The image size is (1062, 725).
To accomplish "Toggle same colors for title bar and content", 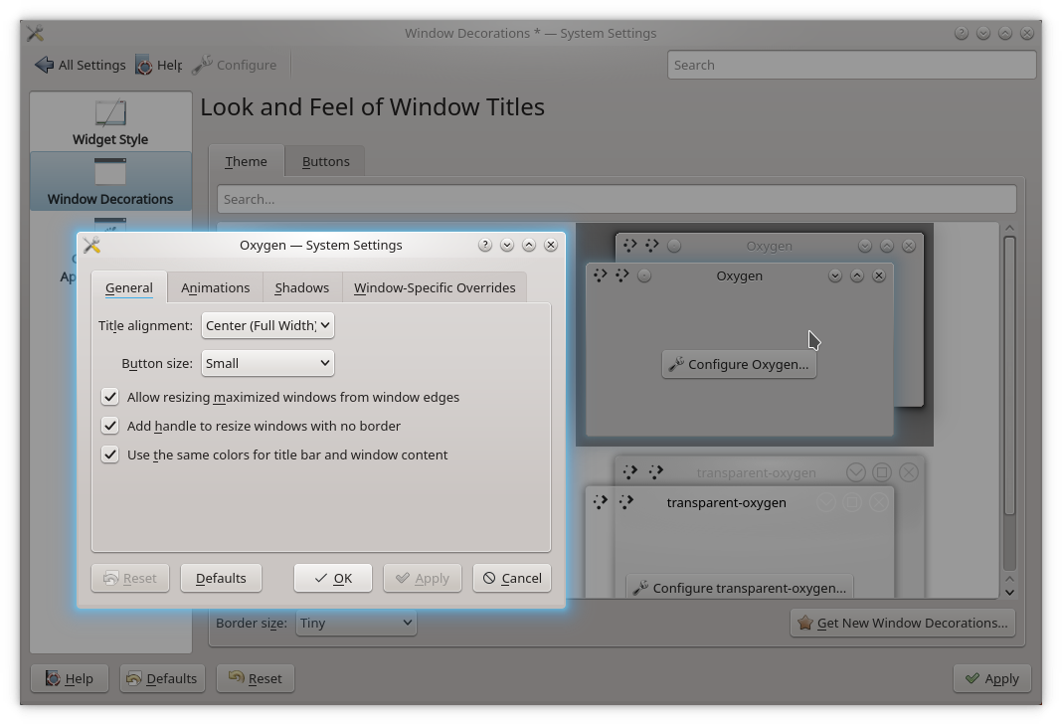I will (x=109, y=454).
